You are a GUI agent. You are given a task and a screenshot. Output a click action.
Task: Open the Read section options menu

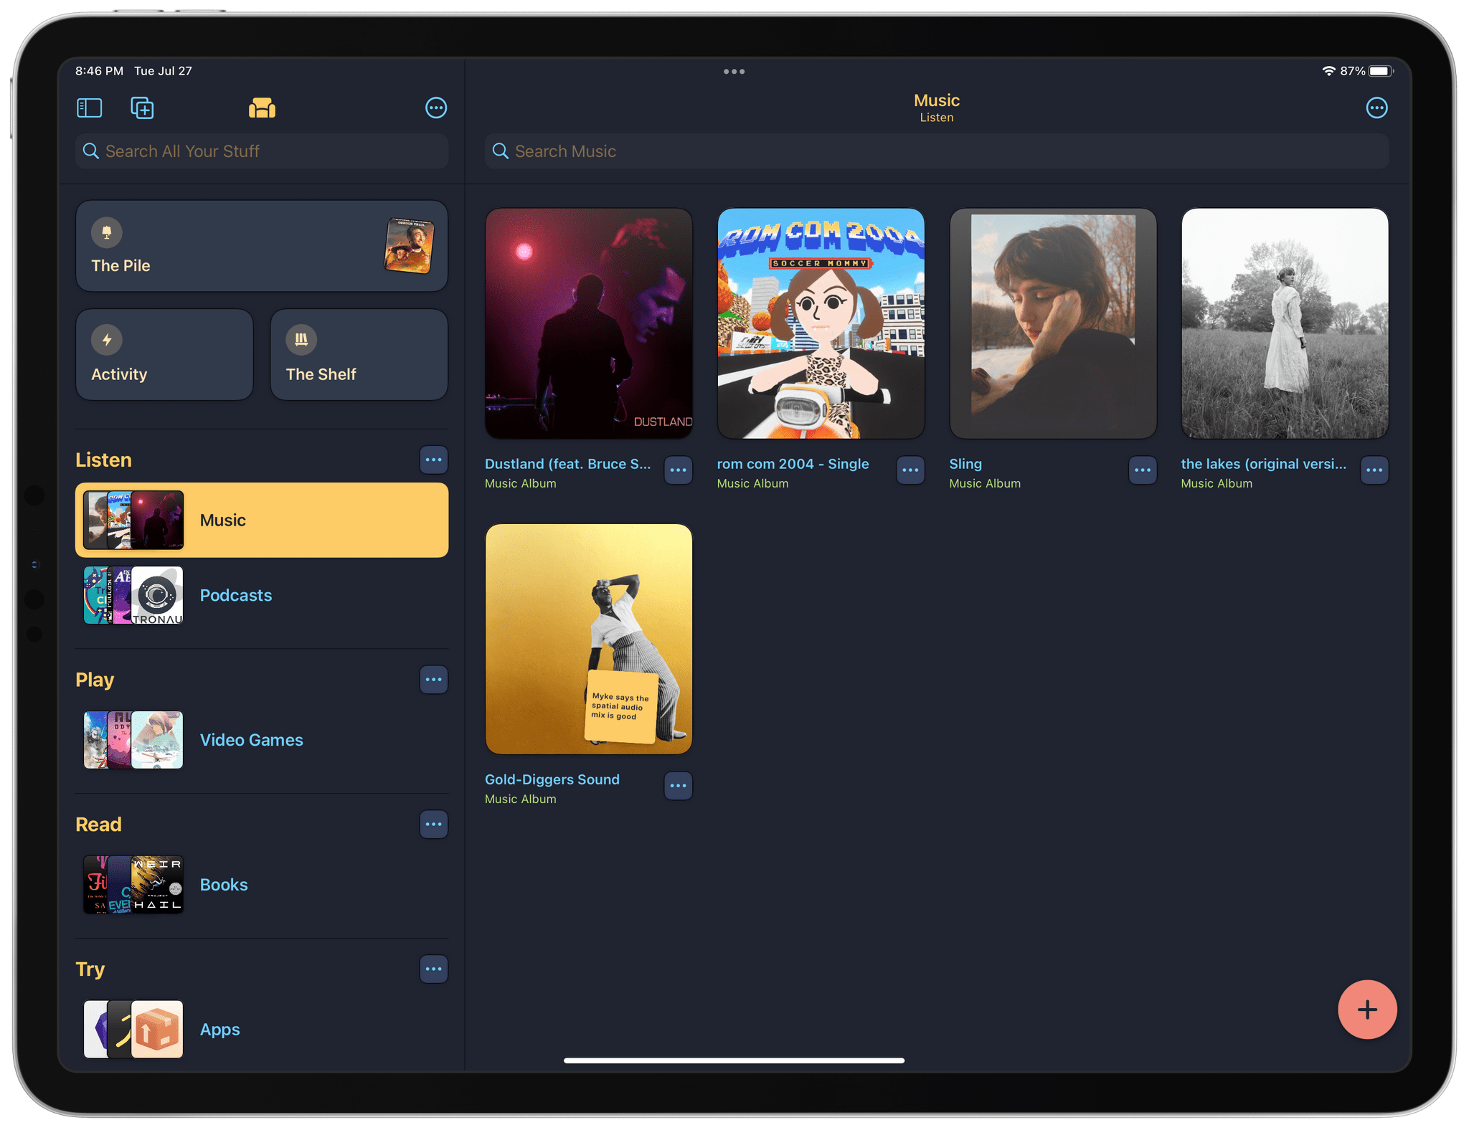pyautogui.click(x=434, y=825)
